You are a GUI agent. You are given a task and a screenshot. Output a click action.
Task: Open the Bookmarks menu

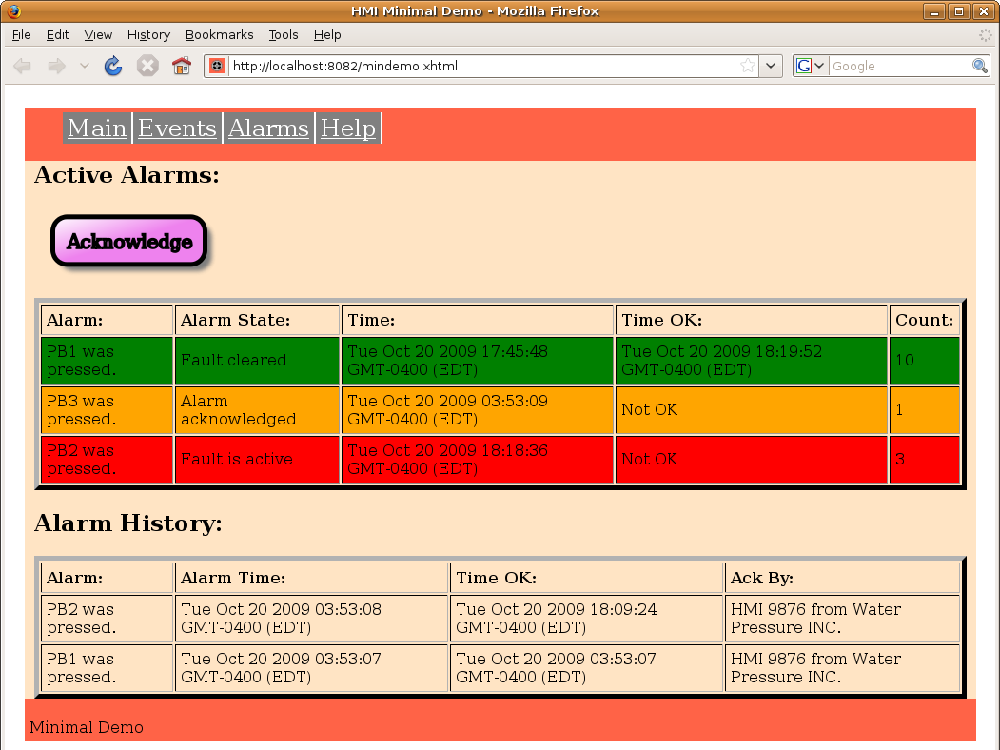[x=219, y=34]
